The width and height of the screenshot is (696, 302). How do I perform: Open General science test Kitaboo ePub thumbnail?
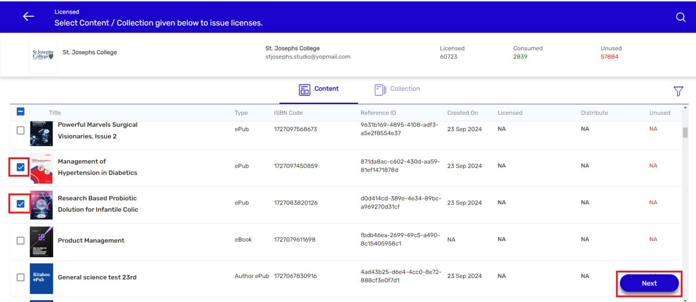(x=41, y=278)
